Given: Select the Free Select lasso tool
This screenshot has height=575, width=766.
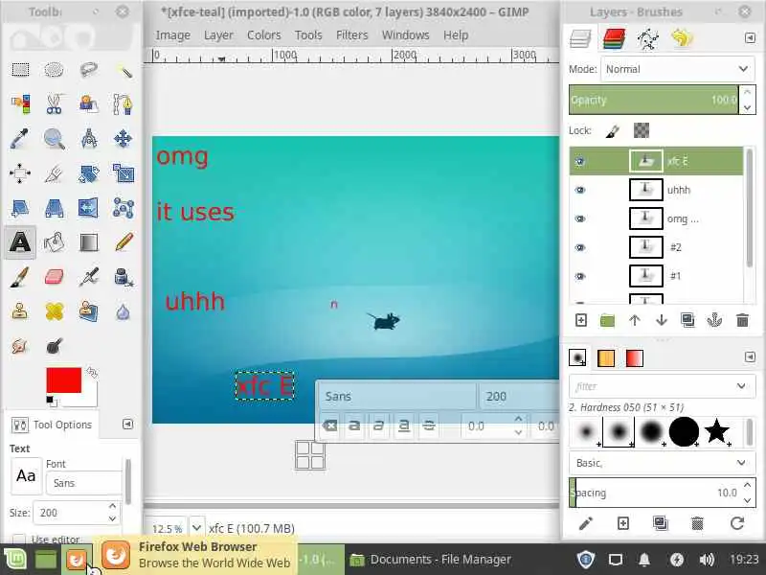Looking at the screenshot, I should click(88, 70).
